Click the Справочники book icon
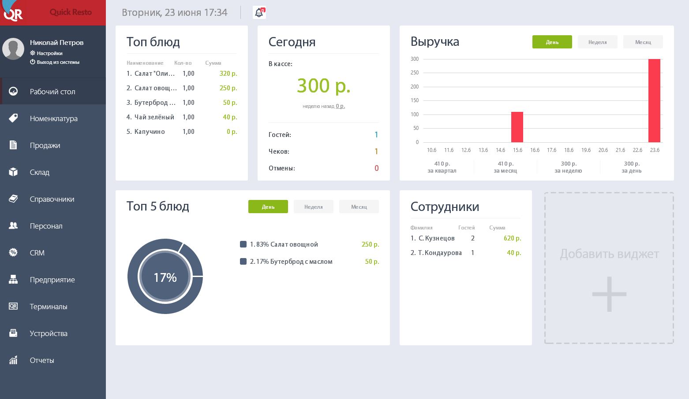Screen dimensions: 689x399 click(x=13, y=199)
